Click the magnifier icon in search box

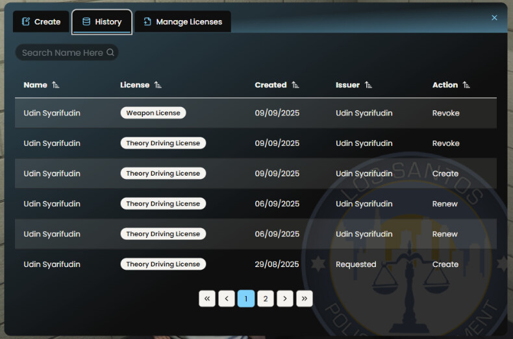(x=110, y=53)
